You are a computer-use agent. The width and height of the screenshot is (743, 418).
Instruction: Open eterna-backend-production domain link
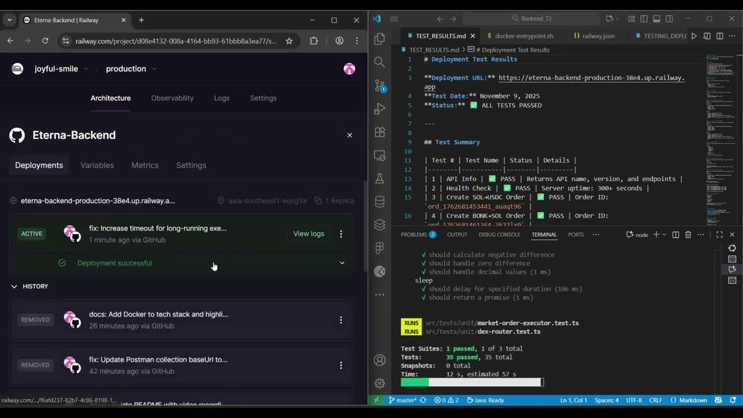(x=98, y=201)
